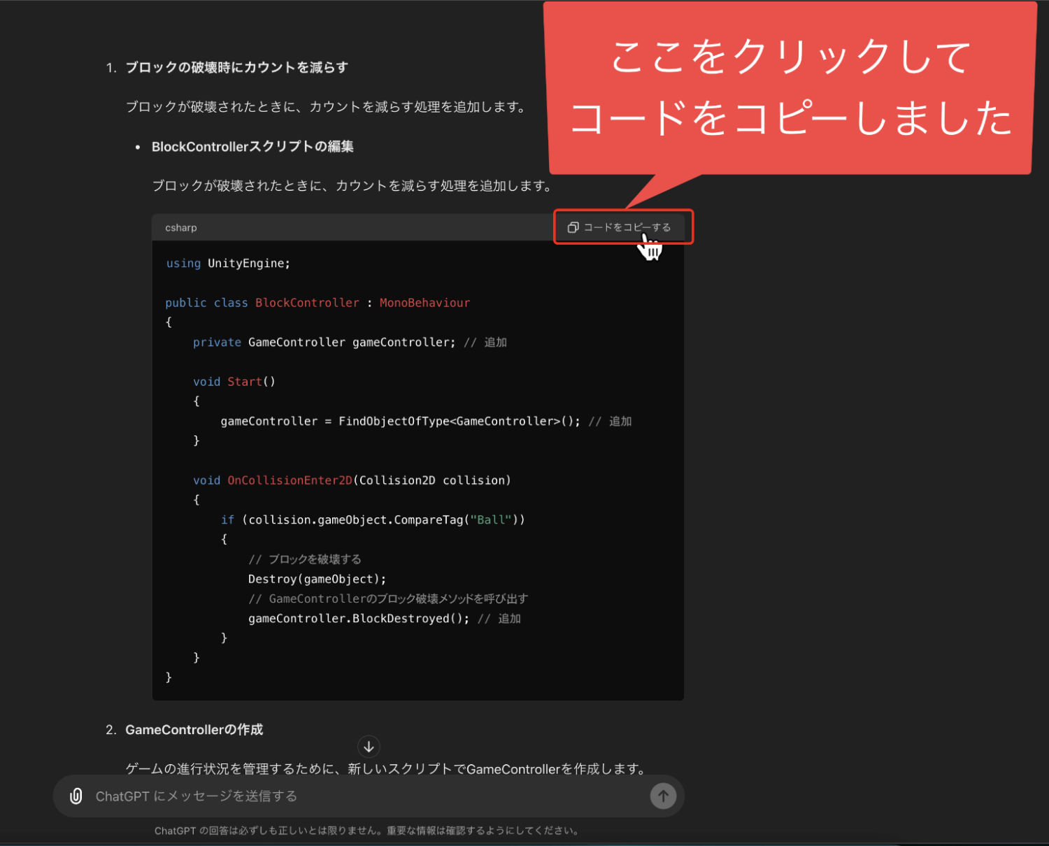This screenshot has width=1049, height=846.
Task: Click the paperclip attach file icon
Action: pos(76,796)
